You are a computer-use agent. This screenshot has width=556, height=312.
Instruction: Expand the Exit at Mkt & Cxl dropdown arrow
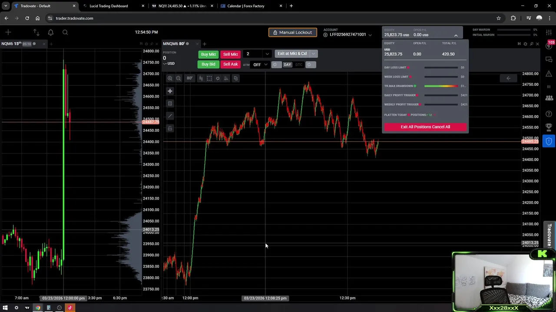[314, 54]
